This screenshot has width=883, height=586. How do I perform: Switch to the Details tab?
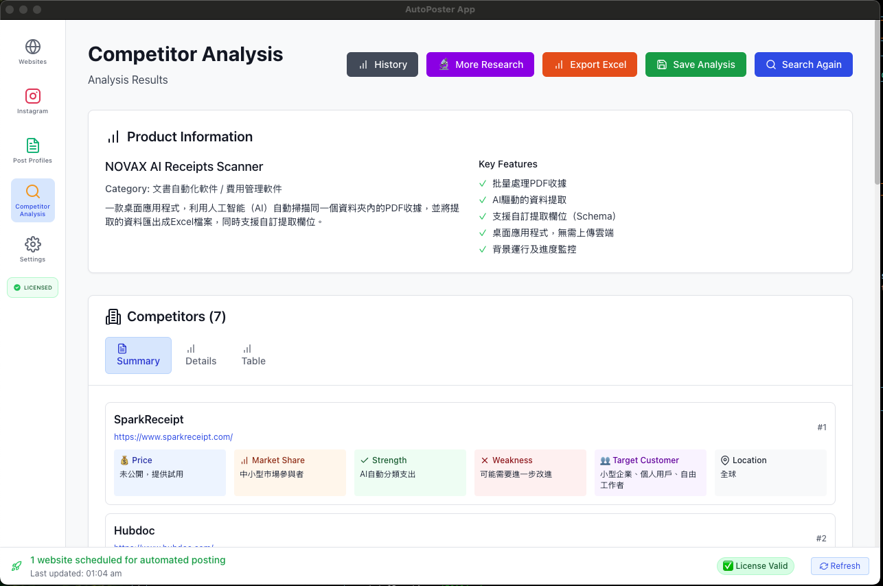[x=200, y=355]
